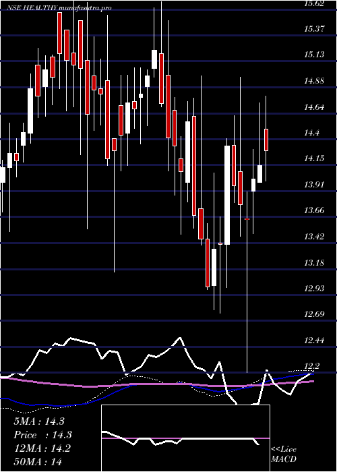The height and width of the screenshot is (472, 337).
Task: Click the 13.66 price axis label
Action: tap(315, 210)
